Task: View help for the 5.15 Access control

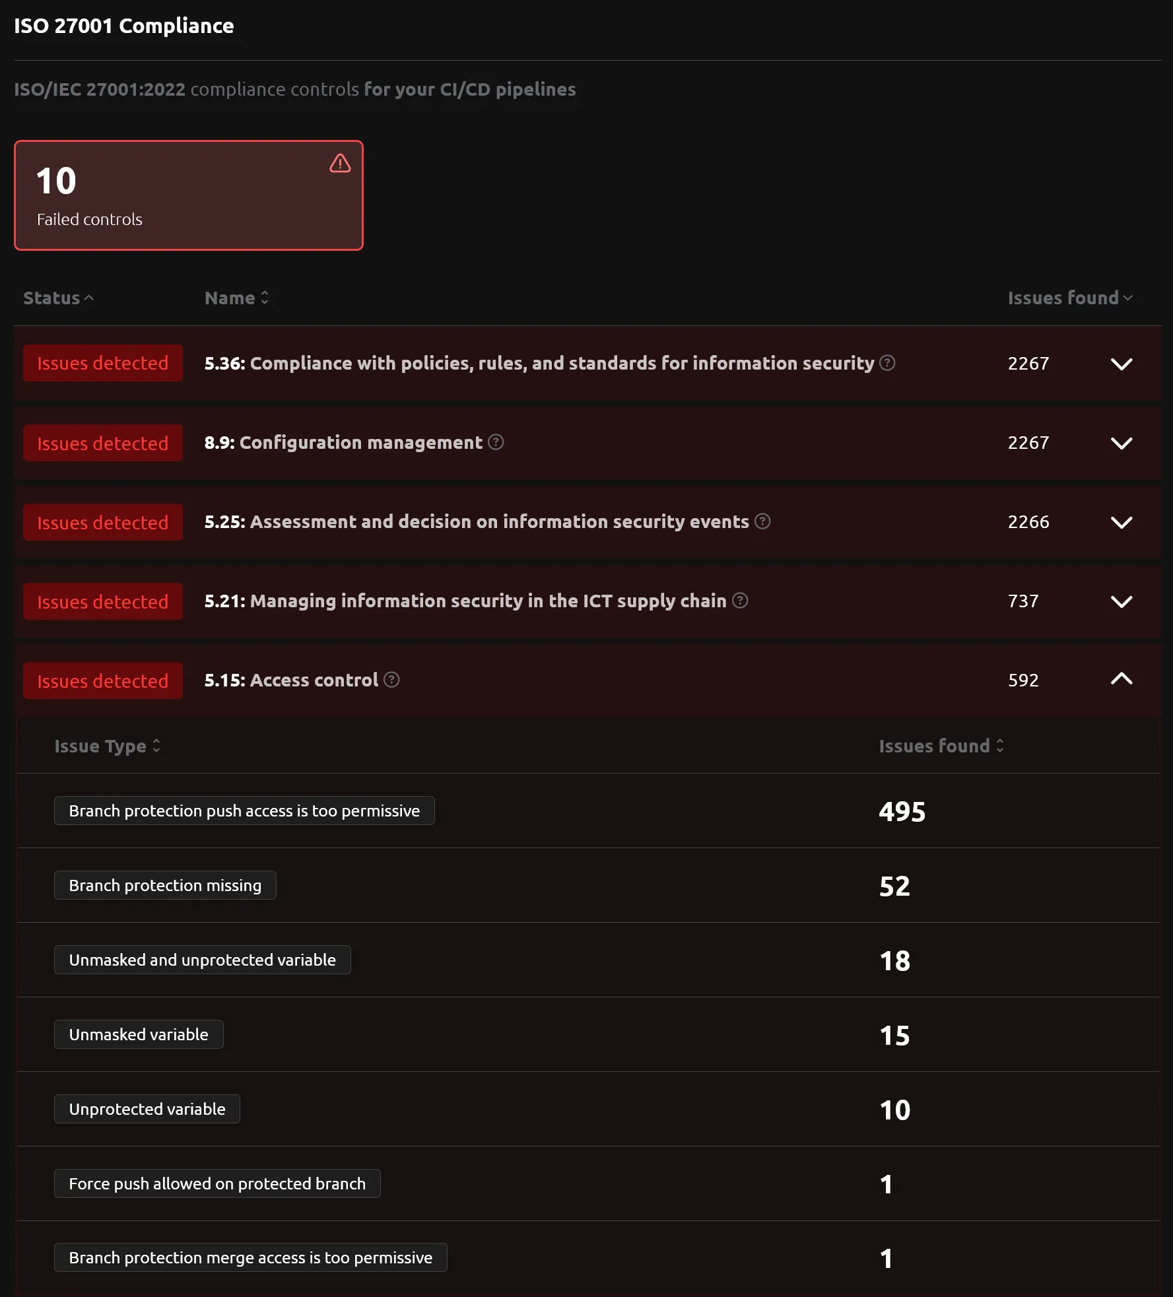Action: 391,680
